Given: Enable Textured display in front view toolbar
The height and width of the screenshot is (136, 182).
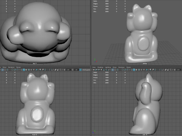Looking at the screenshot, I should (31, 70).
